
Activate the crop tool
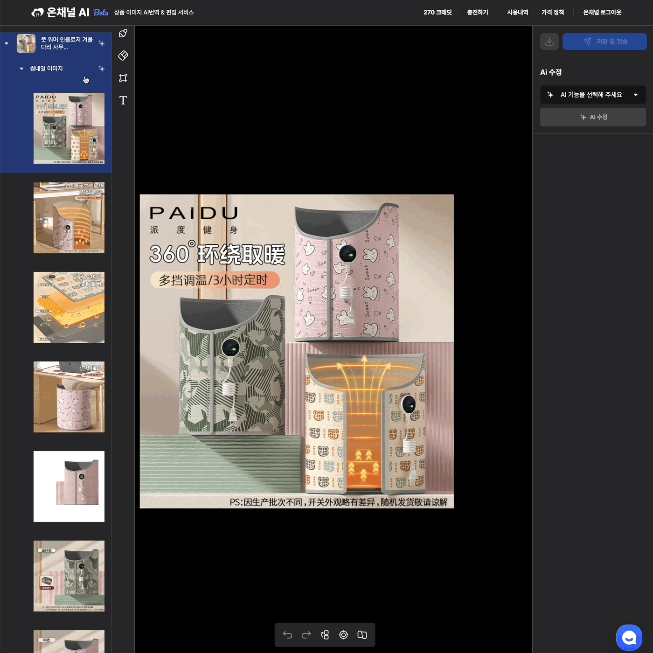pos(123,78)
